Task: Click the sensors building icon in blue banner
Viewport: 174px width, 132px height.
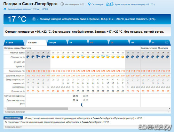Action: click(34, 19)
